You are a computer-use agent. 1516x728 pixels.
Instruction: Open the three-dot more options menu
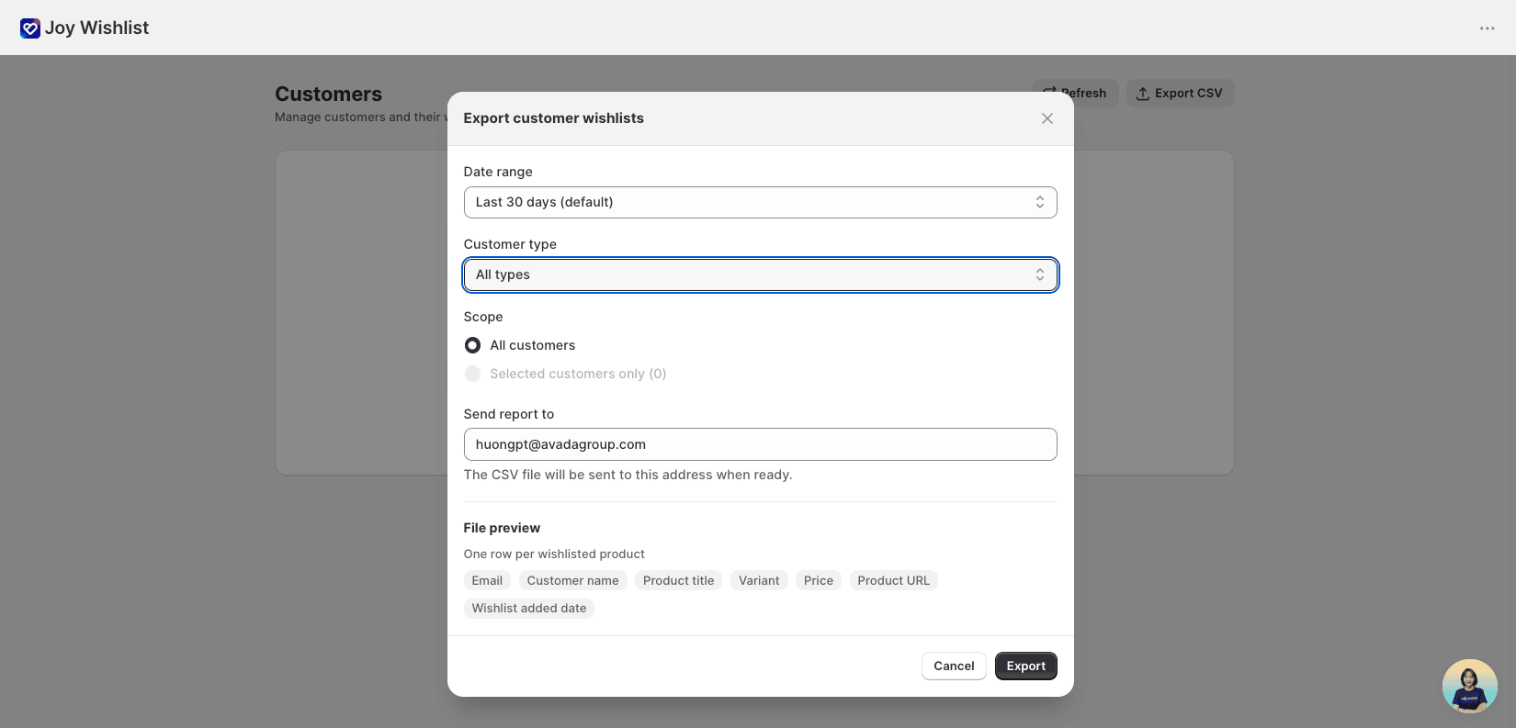point(1487,28)
